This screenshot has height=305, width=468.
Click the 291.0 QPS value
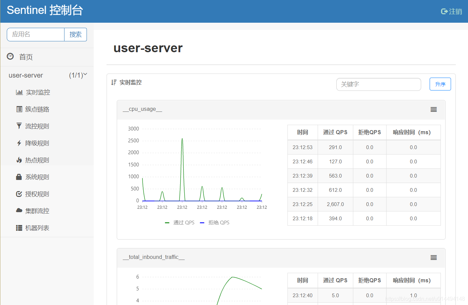335,147
